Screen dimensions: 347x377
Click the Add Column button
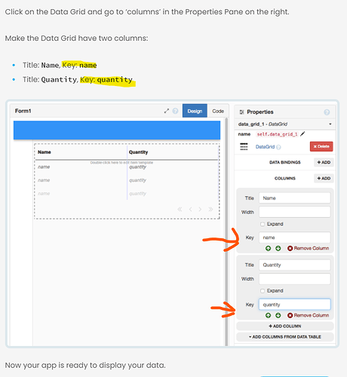pos(285,326)
